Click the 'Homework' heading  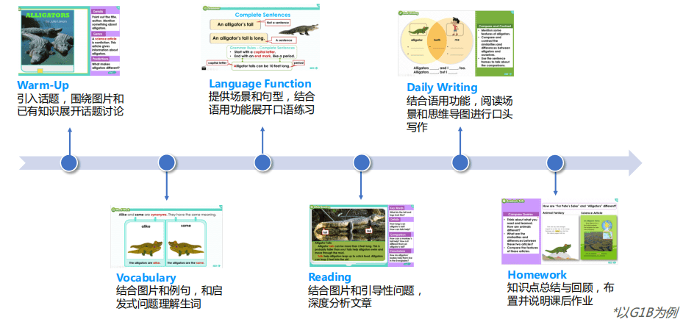click(537, 274)
